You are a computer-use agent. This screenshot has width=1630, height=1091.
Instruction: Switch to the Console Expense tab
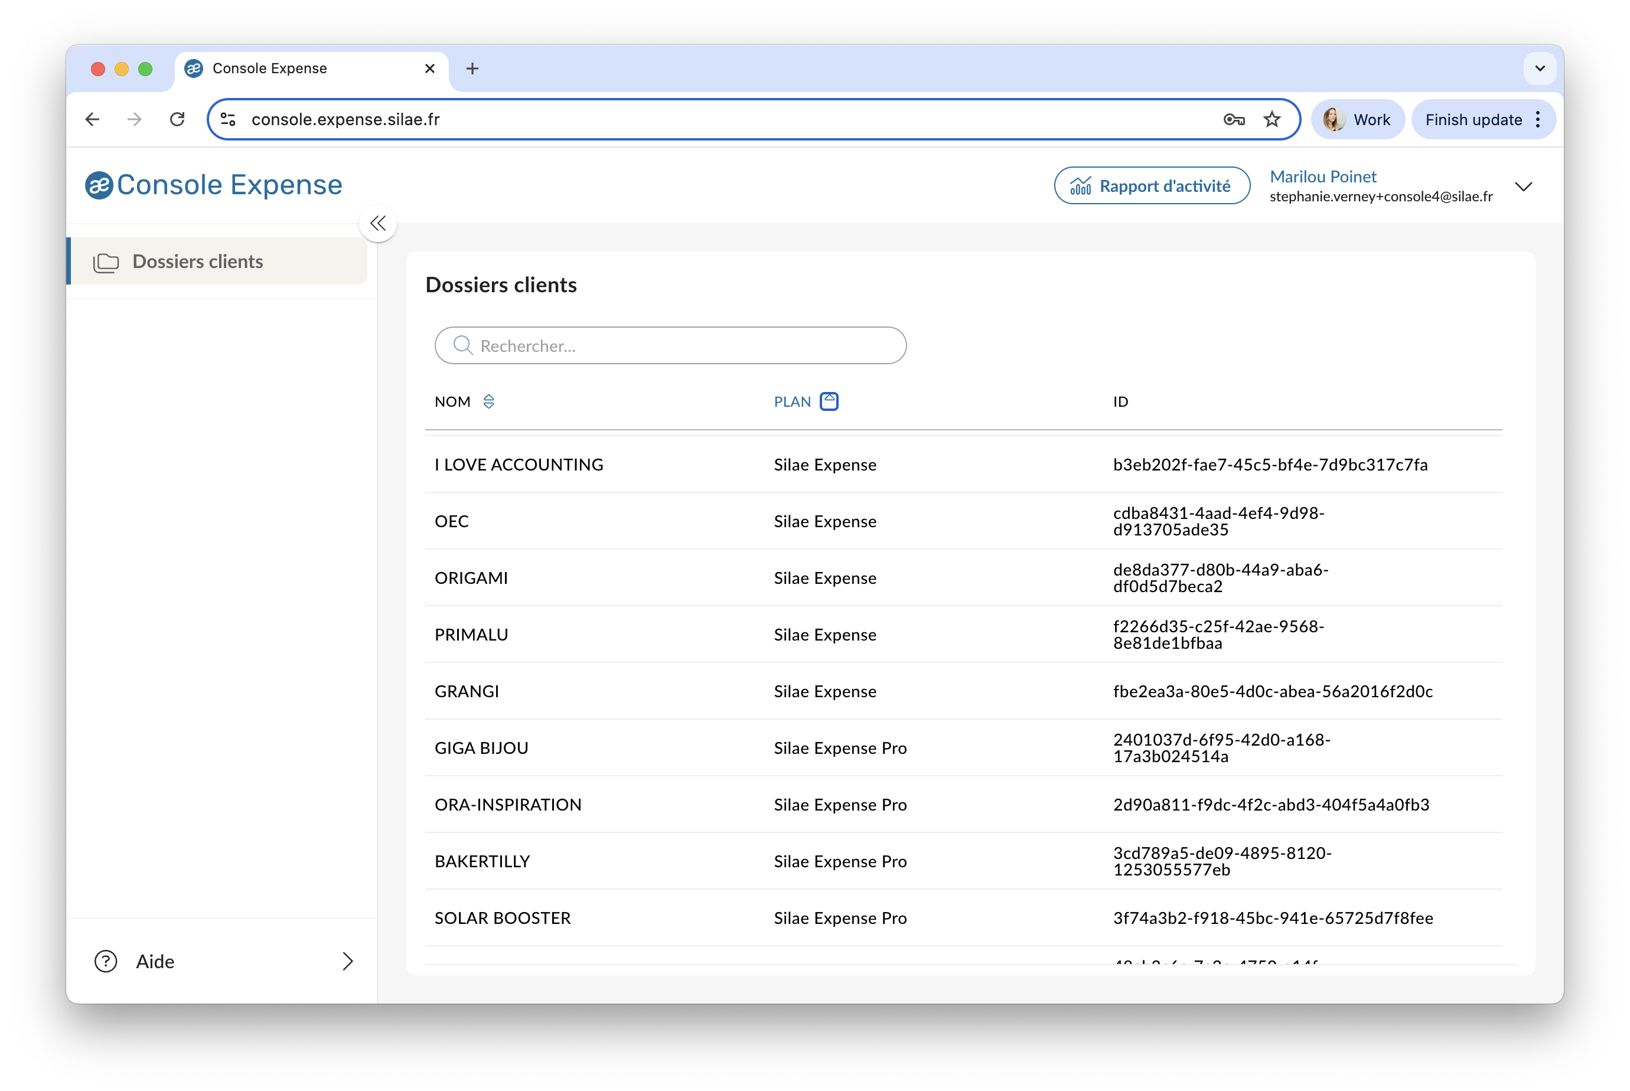coord(311,68)
